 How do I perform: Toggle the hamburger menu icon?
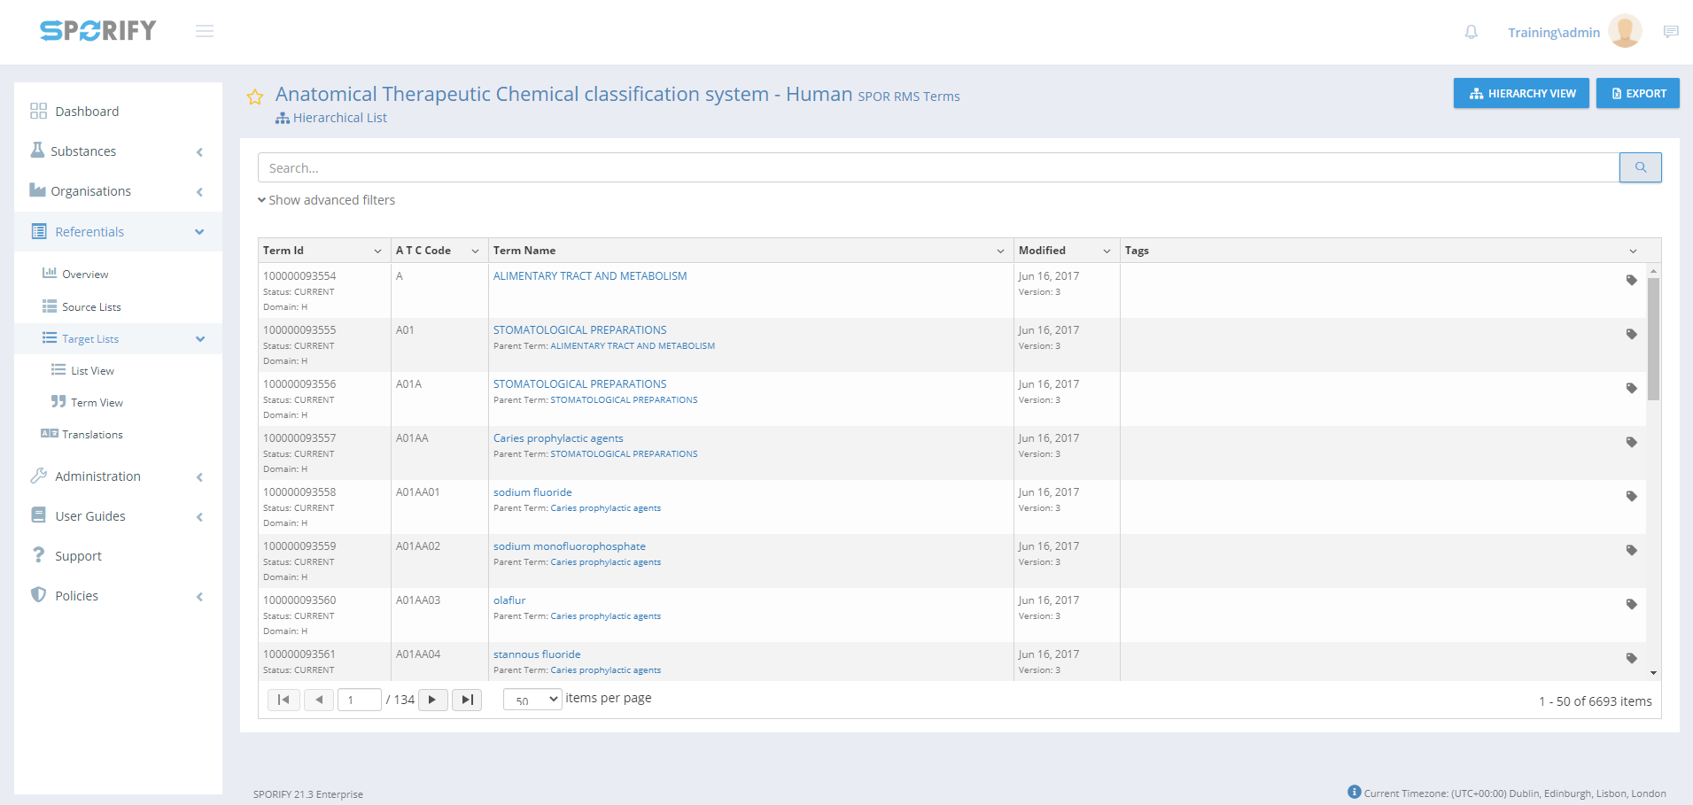pyautogui.click(x=205, y=32)
